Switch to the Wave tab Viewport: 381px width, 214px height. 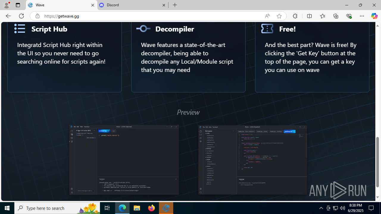pyautogui.click(x=62, y=5)
